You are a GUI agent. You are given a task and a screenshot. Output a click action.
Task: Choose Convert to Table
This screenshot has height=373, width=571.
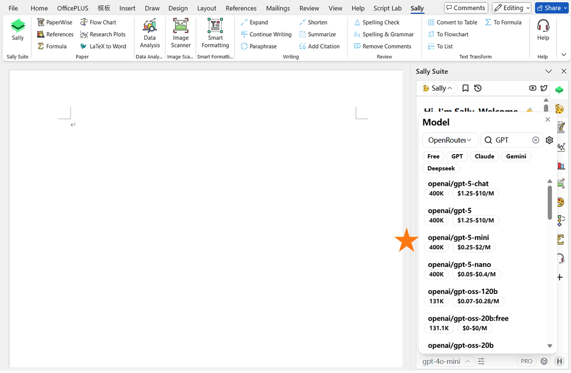click(x=453, y=22)
